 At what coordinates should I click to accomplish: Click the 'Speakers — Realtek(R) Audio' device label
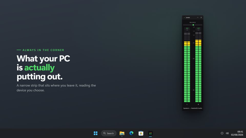(193, 108)
